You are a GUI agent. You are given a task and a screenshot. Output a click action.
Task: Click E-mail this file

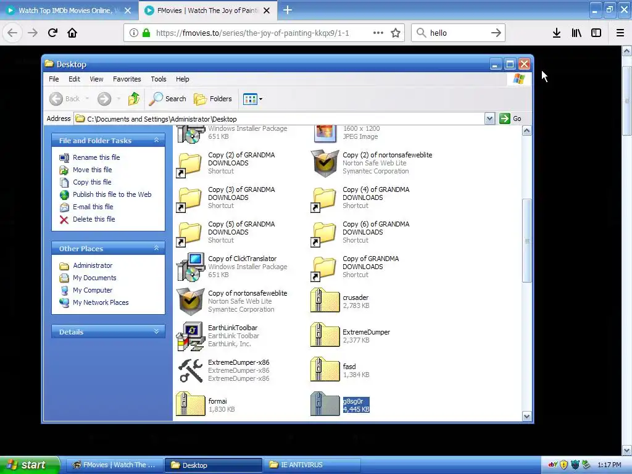[x=93, y=207]
